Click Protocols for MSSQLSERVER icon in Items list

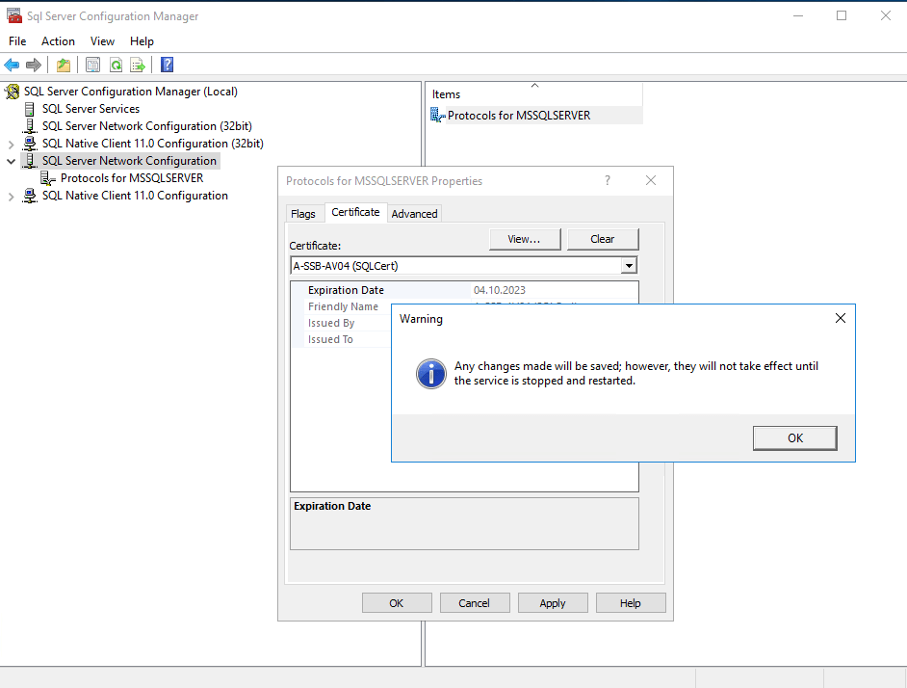[x=438, y=116]
